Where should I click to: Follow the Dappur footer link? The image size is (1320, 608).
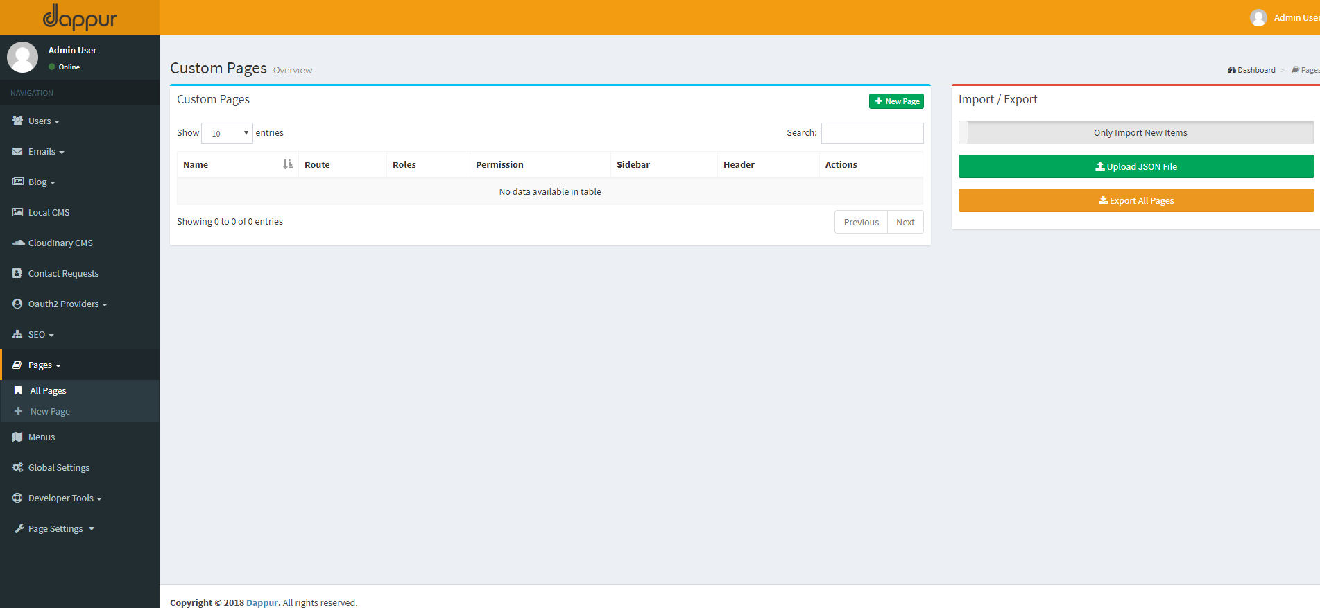point(262,602)
